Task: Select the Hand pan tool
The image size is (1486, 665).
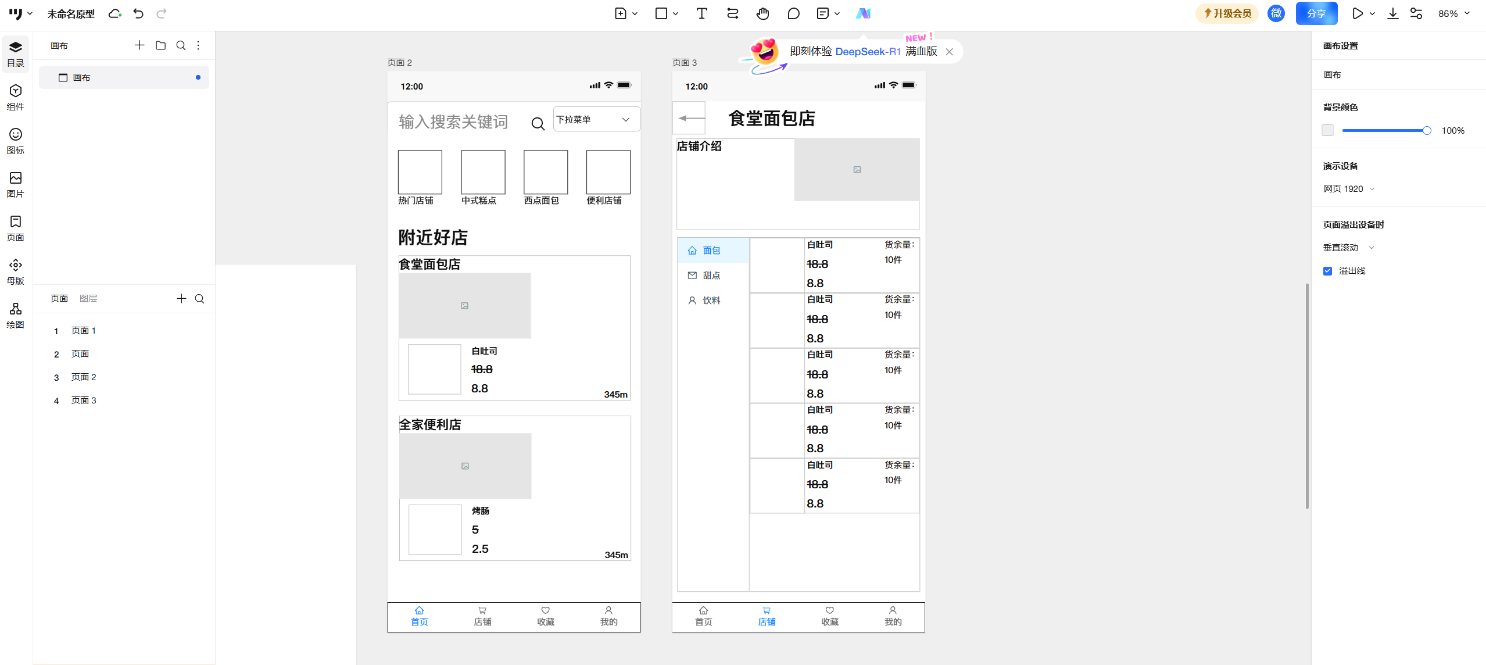Action: [762, 13]
